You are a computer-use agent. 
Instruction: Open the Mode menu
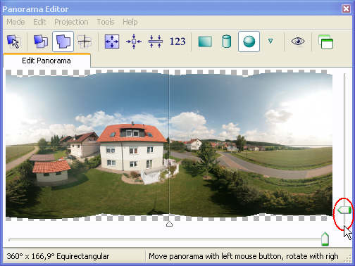(x=15, y=22)
